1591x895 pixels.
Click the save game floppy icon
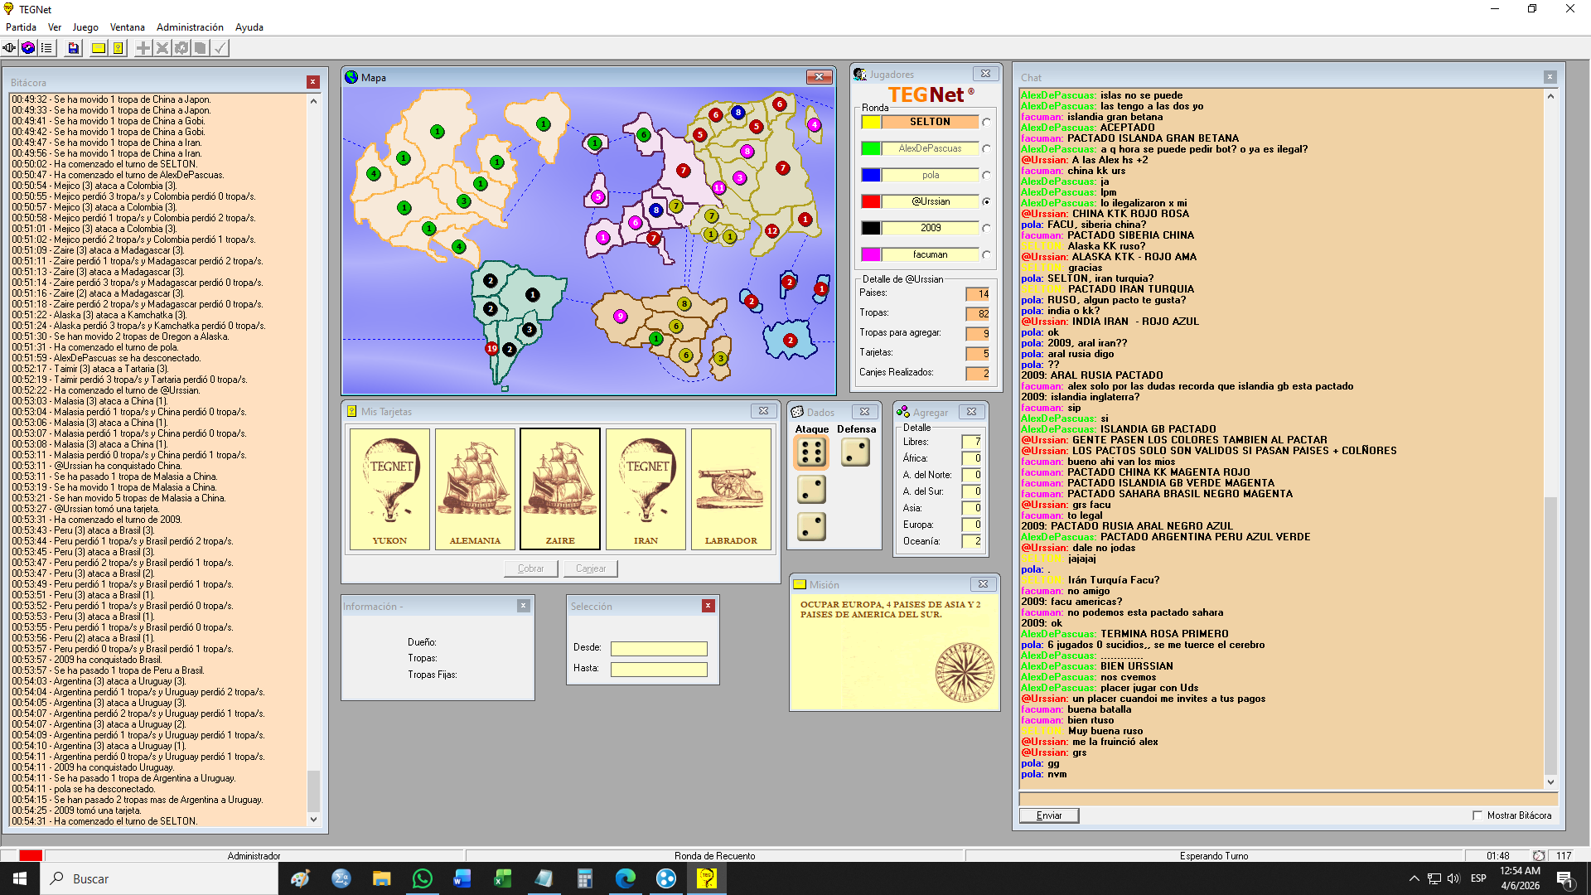(74, 48)
